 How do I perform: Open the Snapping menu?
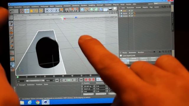(58, 6)
